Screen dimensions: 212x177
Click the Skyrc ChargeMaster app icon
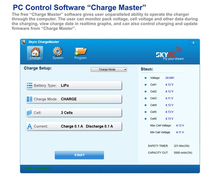(24, 42)
